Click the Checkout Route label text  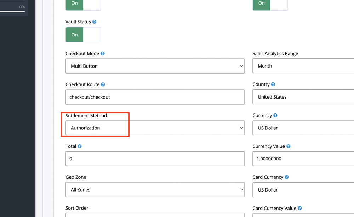click(82, 84)
